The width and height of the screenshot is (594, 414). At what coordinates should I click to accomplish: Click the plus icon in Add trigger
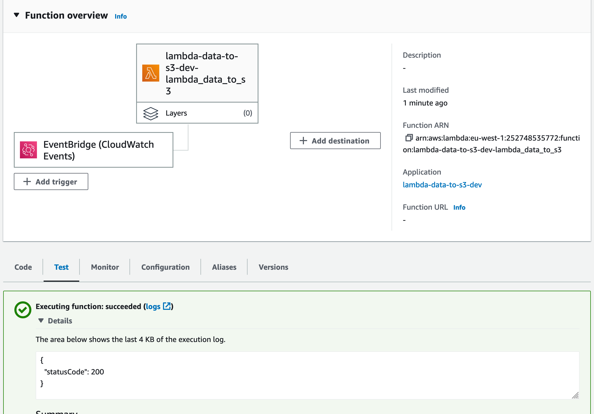point(27,181)
